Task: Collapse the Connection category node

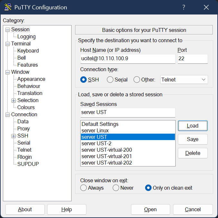Action: pyautogui.click(x=8, y=115)
